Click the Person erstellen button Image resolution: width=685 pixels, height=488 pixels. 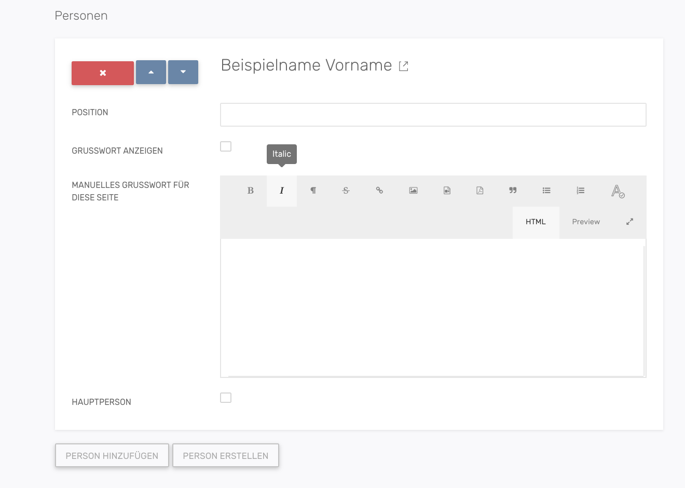click(x=226, y=455)
